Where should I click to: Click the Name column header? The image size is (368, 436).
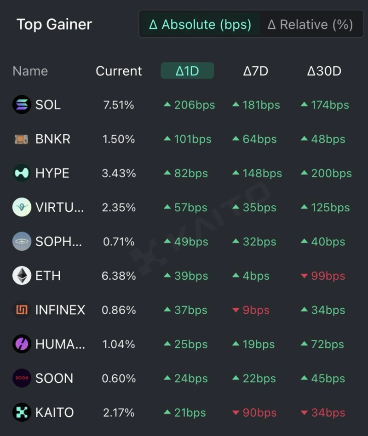30,71
